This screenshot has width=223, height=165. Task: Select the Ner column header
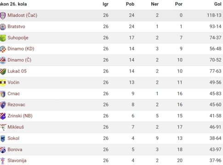155,4
